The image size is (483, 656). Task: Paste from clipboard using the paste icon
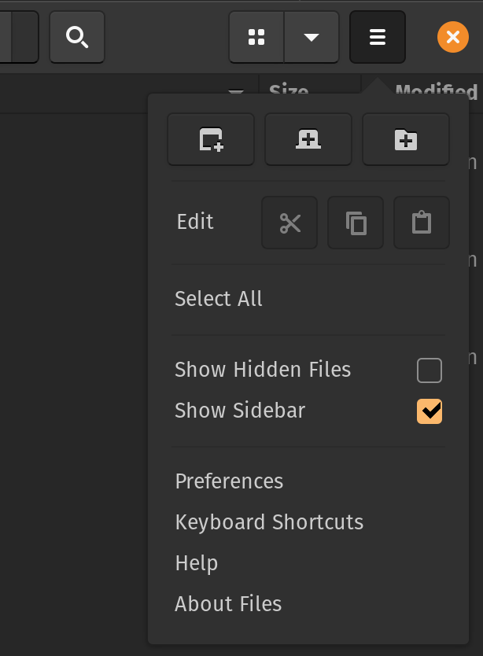pyautogui.click(x=421, y=222)
